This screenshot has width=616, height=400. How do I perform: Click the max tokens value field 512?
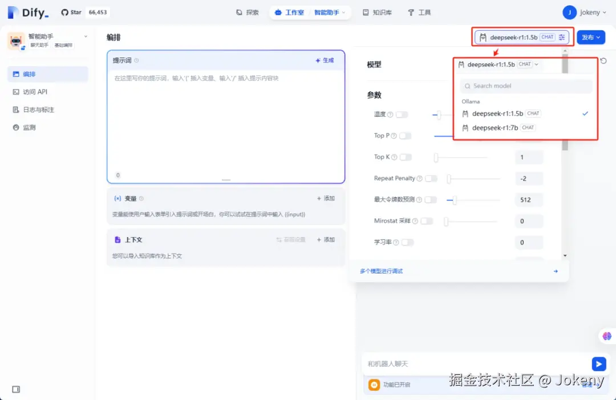(x=529, y=200)
